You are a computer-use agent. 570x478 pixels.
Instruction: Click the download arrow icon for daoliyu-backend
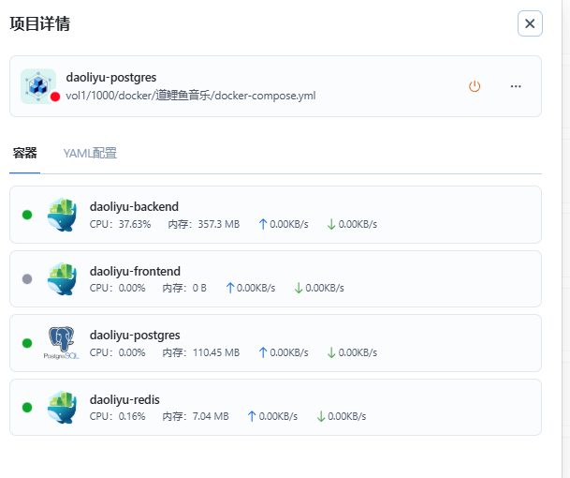pos(331,224)
